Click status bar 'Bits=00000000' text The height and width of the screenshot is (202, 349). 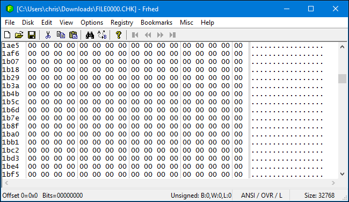click(x=62, y=196)
